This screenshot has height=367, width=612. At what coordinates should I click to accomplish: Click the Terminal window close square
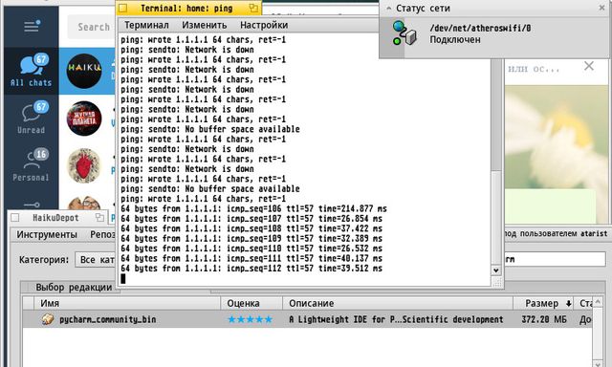(x=123, y=8)
